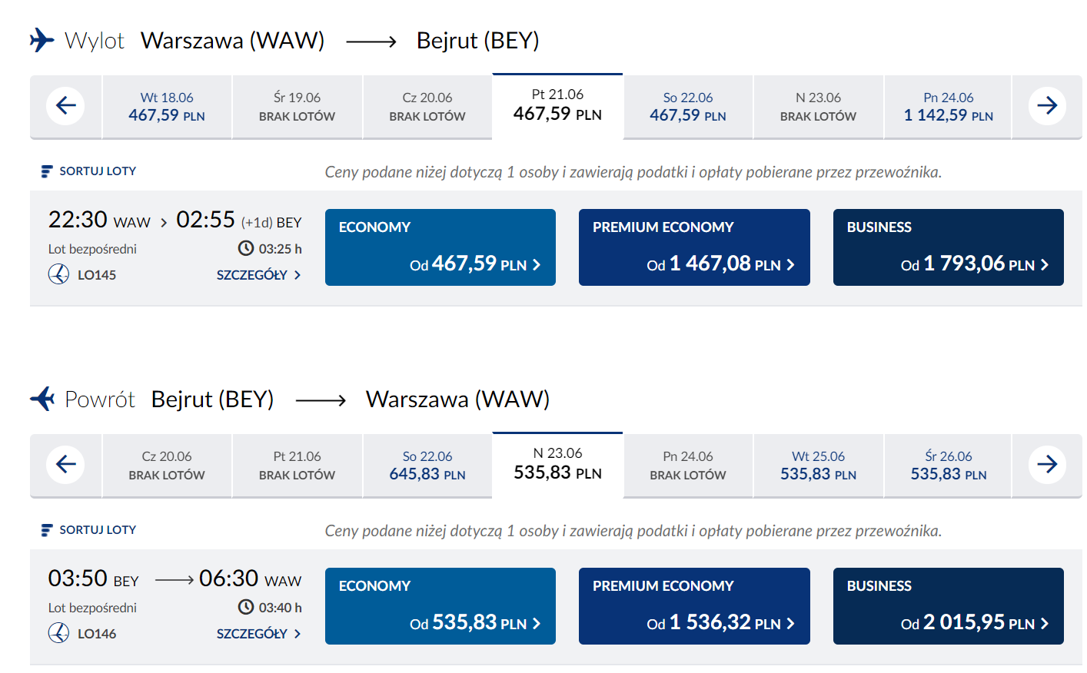Click sort icon for return flights
This screenshot has width=1087, height=673.
pyautogui.click(x=47, y=530)
